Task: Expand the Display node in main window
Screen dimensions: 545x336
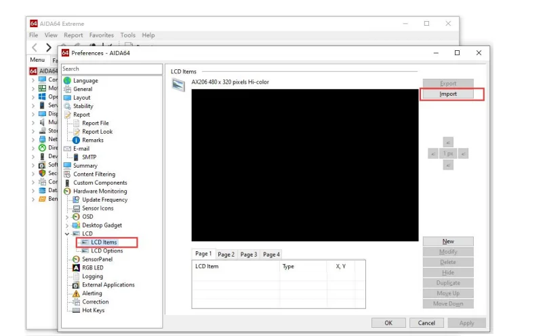Action: tap(33, 114)
